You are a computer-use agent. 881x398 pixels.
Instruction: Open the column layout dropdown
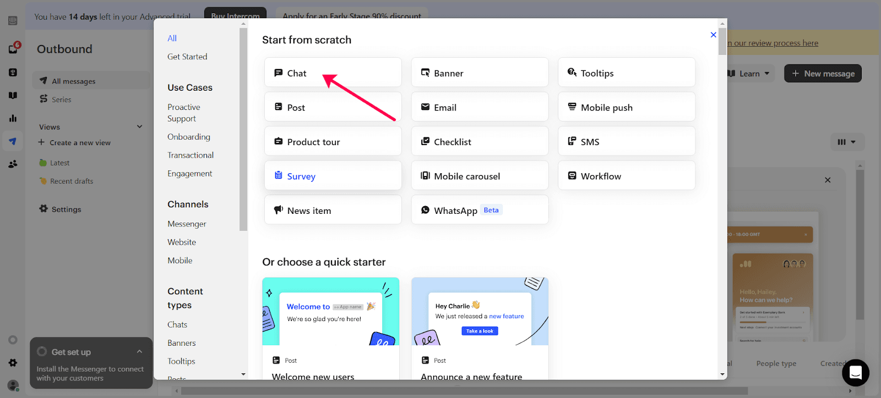(x=847, y=142)
